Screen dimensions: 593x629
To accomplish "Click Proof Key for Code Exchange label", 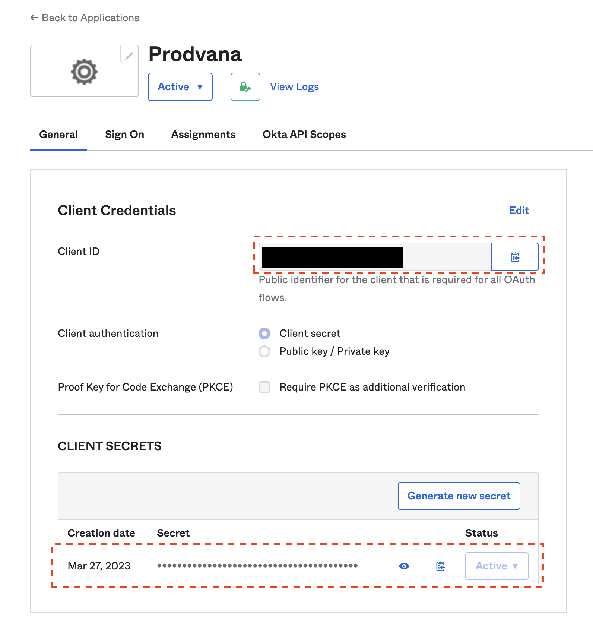I will click(x=146, y=387).
